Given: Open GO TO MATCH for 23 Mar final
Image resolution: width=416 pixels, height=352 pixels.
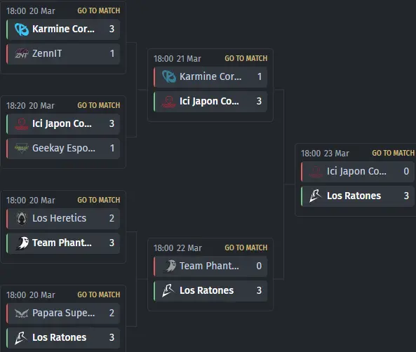Looking at the screenshot, I should point(393,153).
